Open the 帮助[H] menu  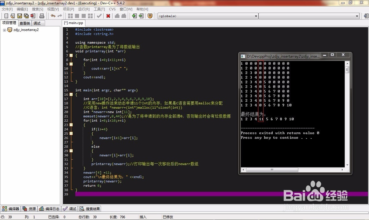point(142,9)
